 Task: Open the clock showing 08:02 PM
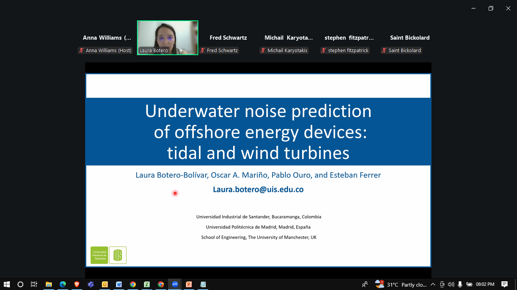[485, 284]
